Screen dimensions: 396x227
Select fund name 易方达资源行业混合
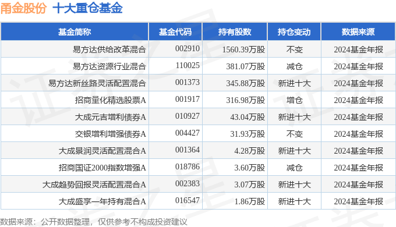coord(109,66)
